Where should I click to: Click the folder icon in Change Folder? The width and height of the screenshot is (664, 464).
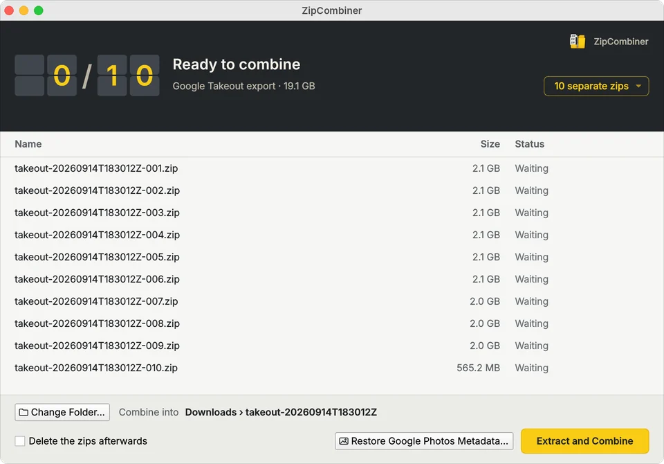(24, 412)
